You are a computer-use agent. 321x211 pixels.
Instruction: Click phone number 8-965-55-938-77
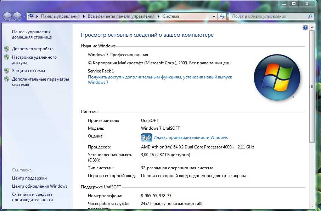pyautogui.click(x=156, y=196)
